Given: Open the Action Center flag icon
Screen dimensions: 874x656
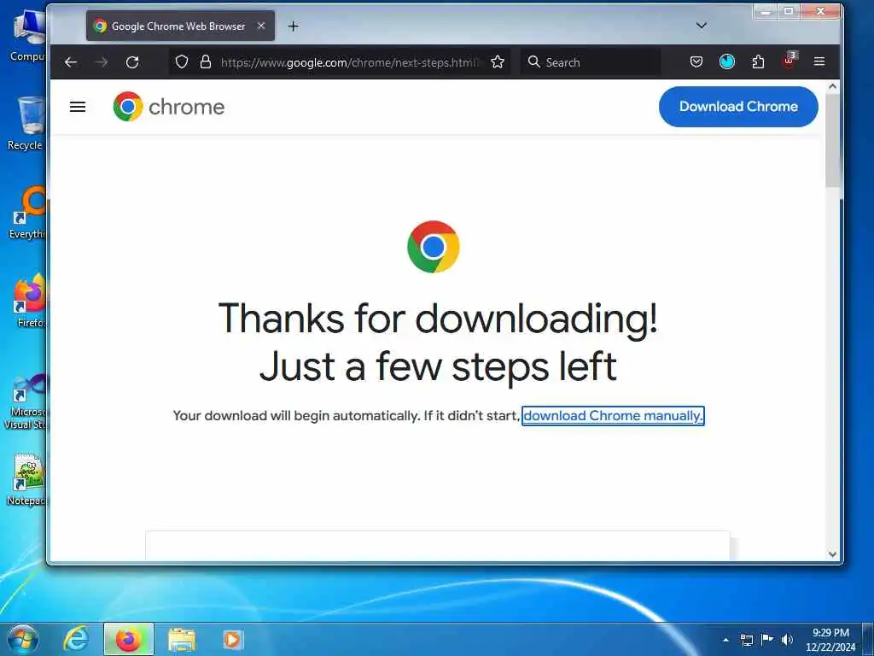Looking at the screenshot, I should [x=767, y=639].
